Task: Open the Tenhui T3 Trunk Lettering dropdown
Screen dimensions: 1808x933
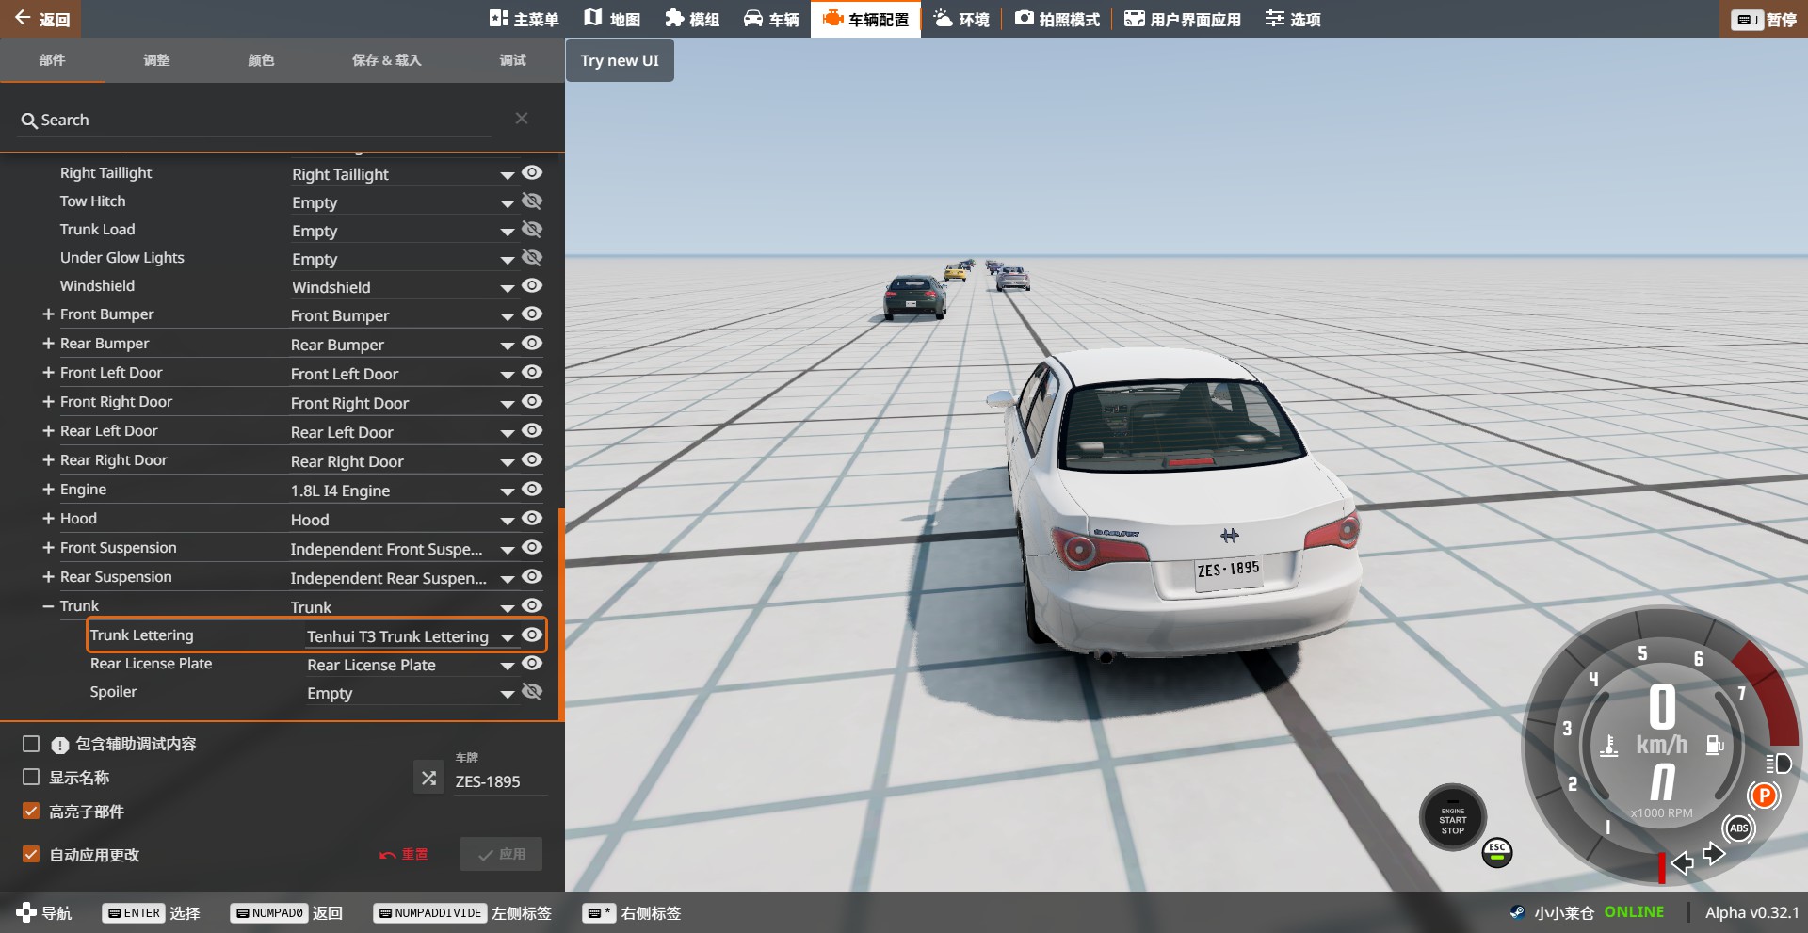Action: [412, 636]
